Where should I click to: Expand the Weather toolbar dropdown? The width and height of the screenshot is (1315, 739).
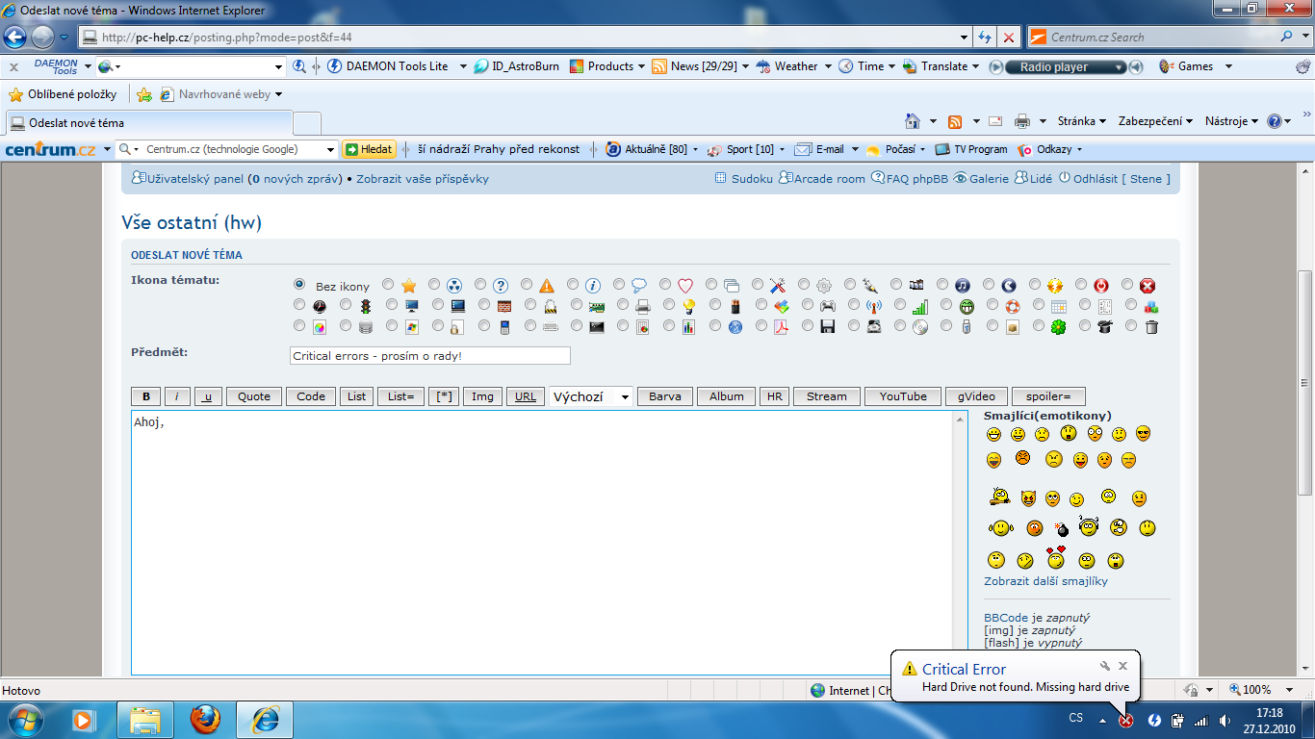pyautogui.click(x=828, y=66)
